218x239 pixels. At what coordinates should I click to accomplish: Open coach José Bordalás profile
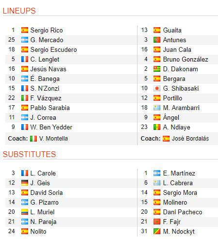(190, 139)
